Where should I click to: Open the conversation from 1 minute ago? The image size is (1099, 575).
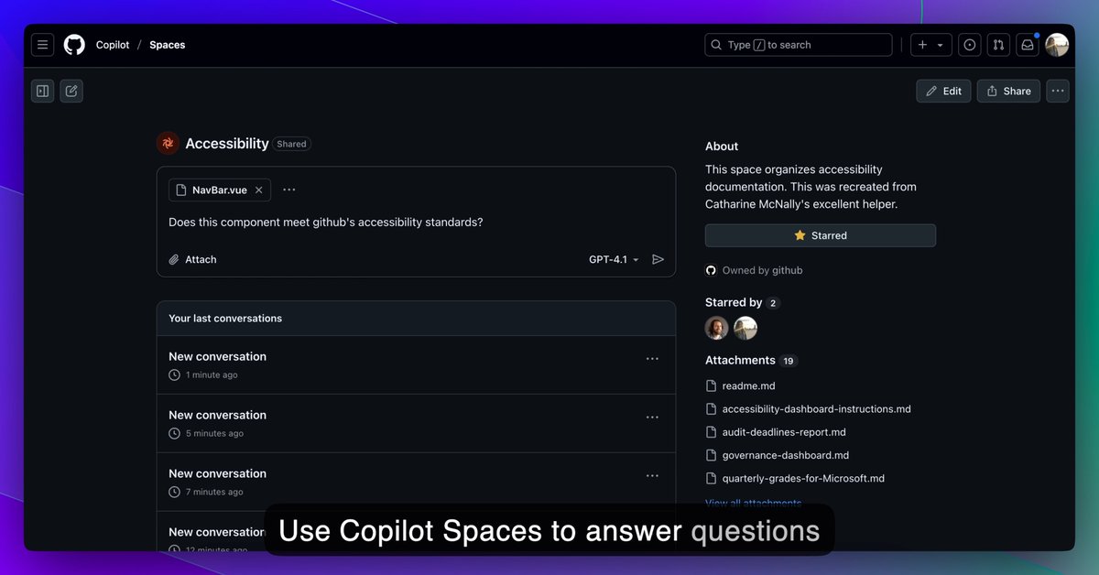point(217,357)
